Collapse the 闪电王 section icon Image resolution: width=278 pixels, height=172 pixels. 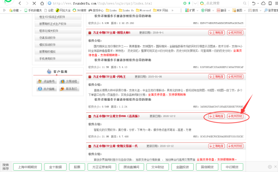90,77
